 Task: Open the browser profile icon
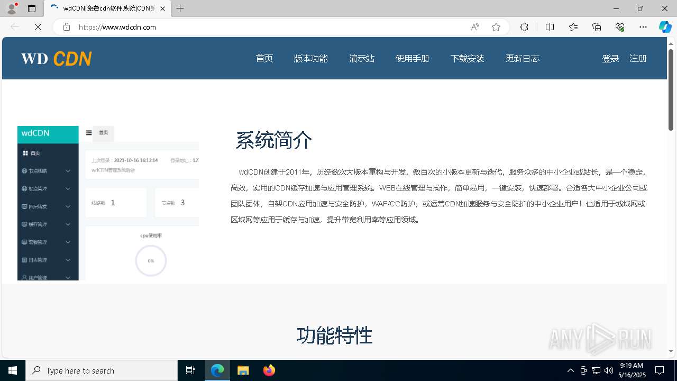click(12, 8)
